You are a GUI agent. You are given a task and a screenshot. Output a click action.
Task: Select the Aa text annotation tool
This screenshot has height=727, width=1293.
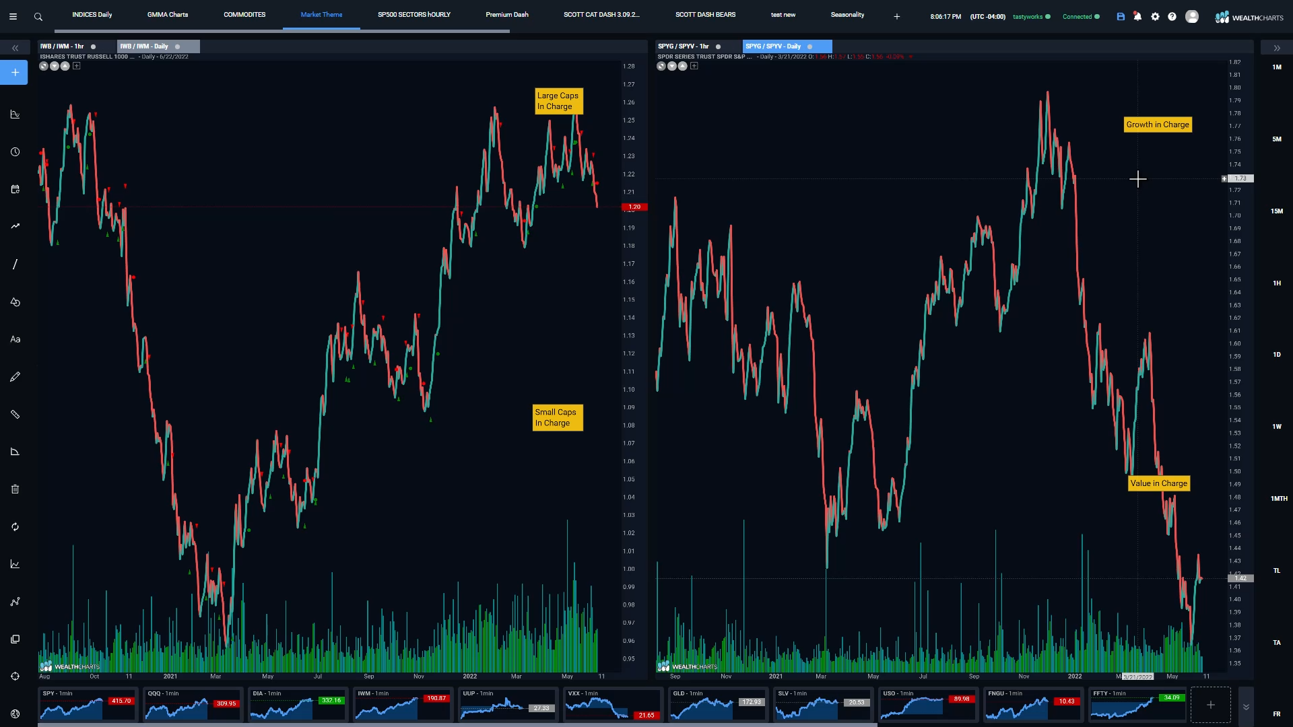(x=15, y=339)
